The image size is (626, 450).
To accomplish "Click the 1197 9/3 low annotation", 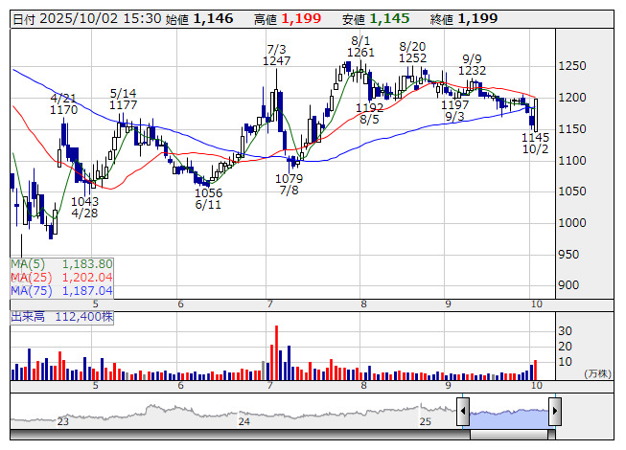I will [x=454, y=111].
